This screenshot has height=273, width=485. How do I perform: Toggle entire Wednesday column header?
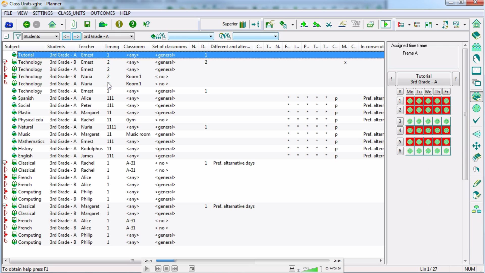[x=428, y=92]
